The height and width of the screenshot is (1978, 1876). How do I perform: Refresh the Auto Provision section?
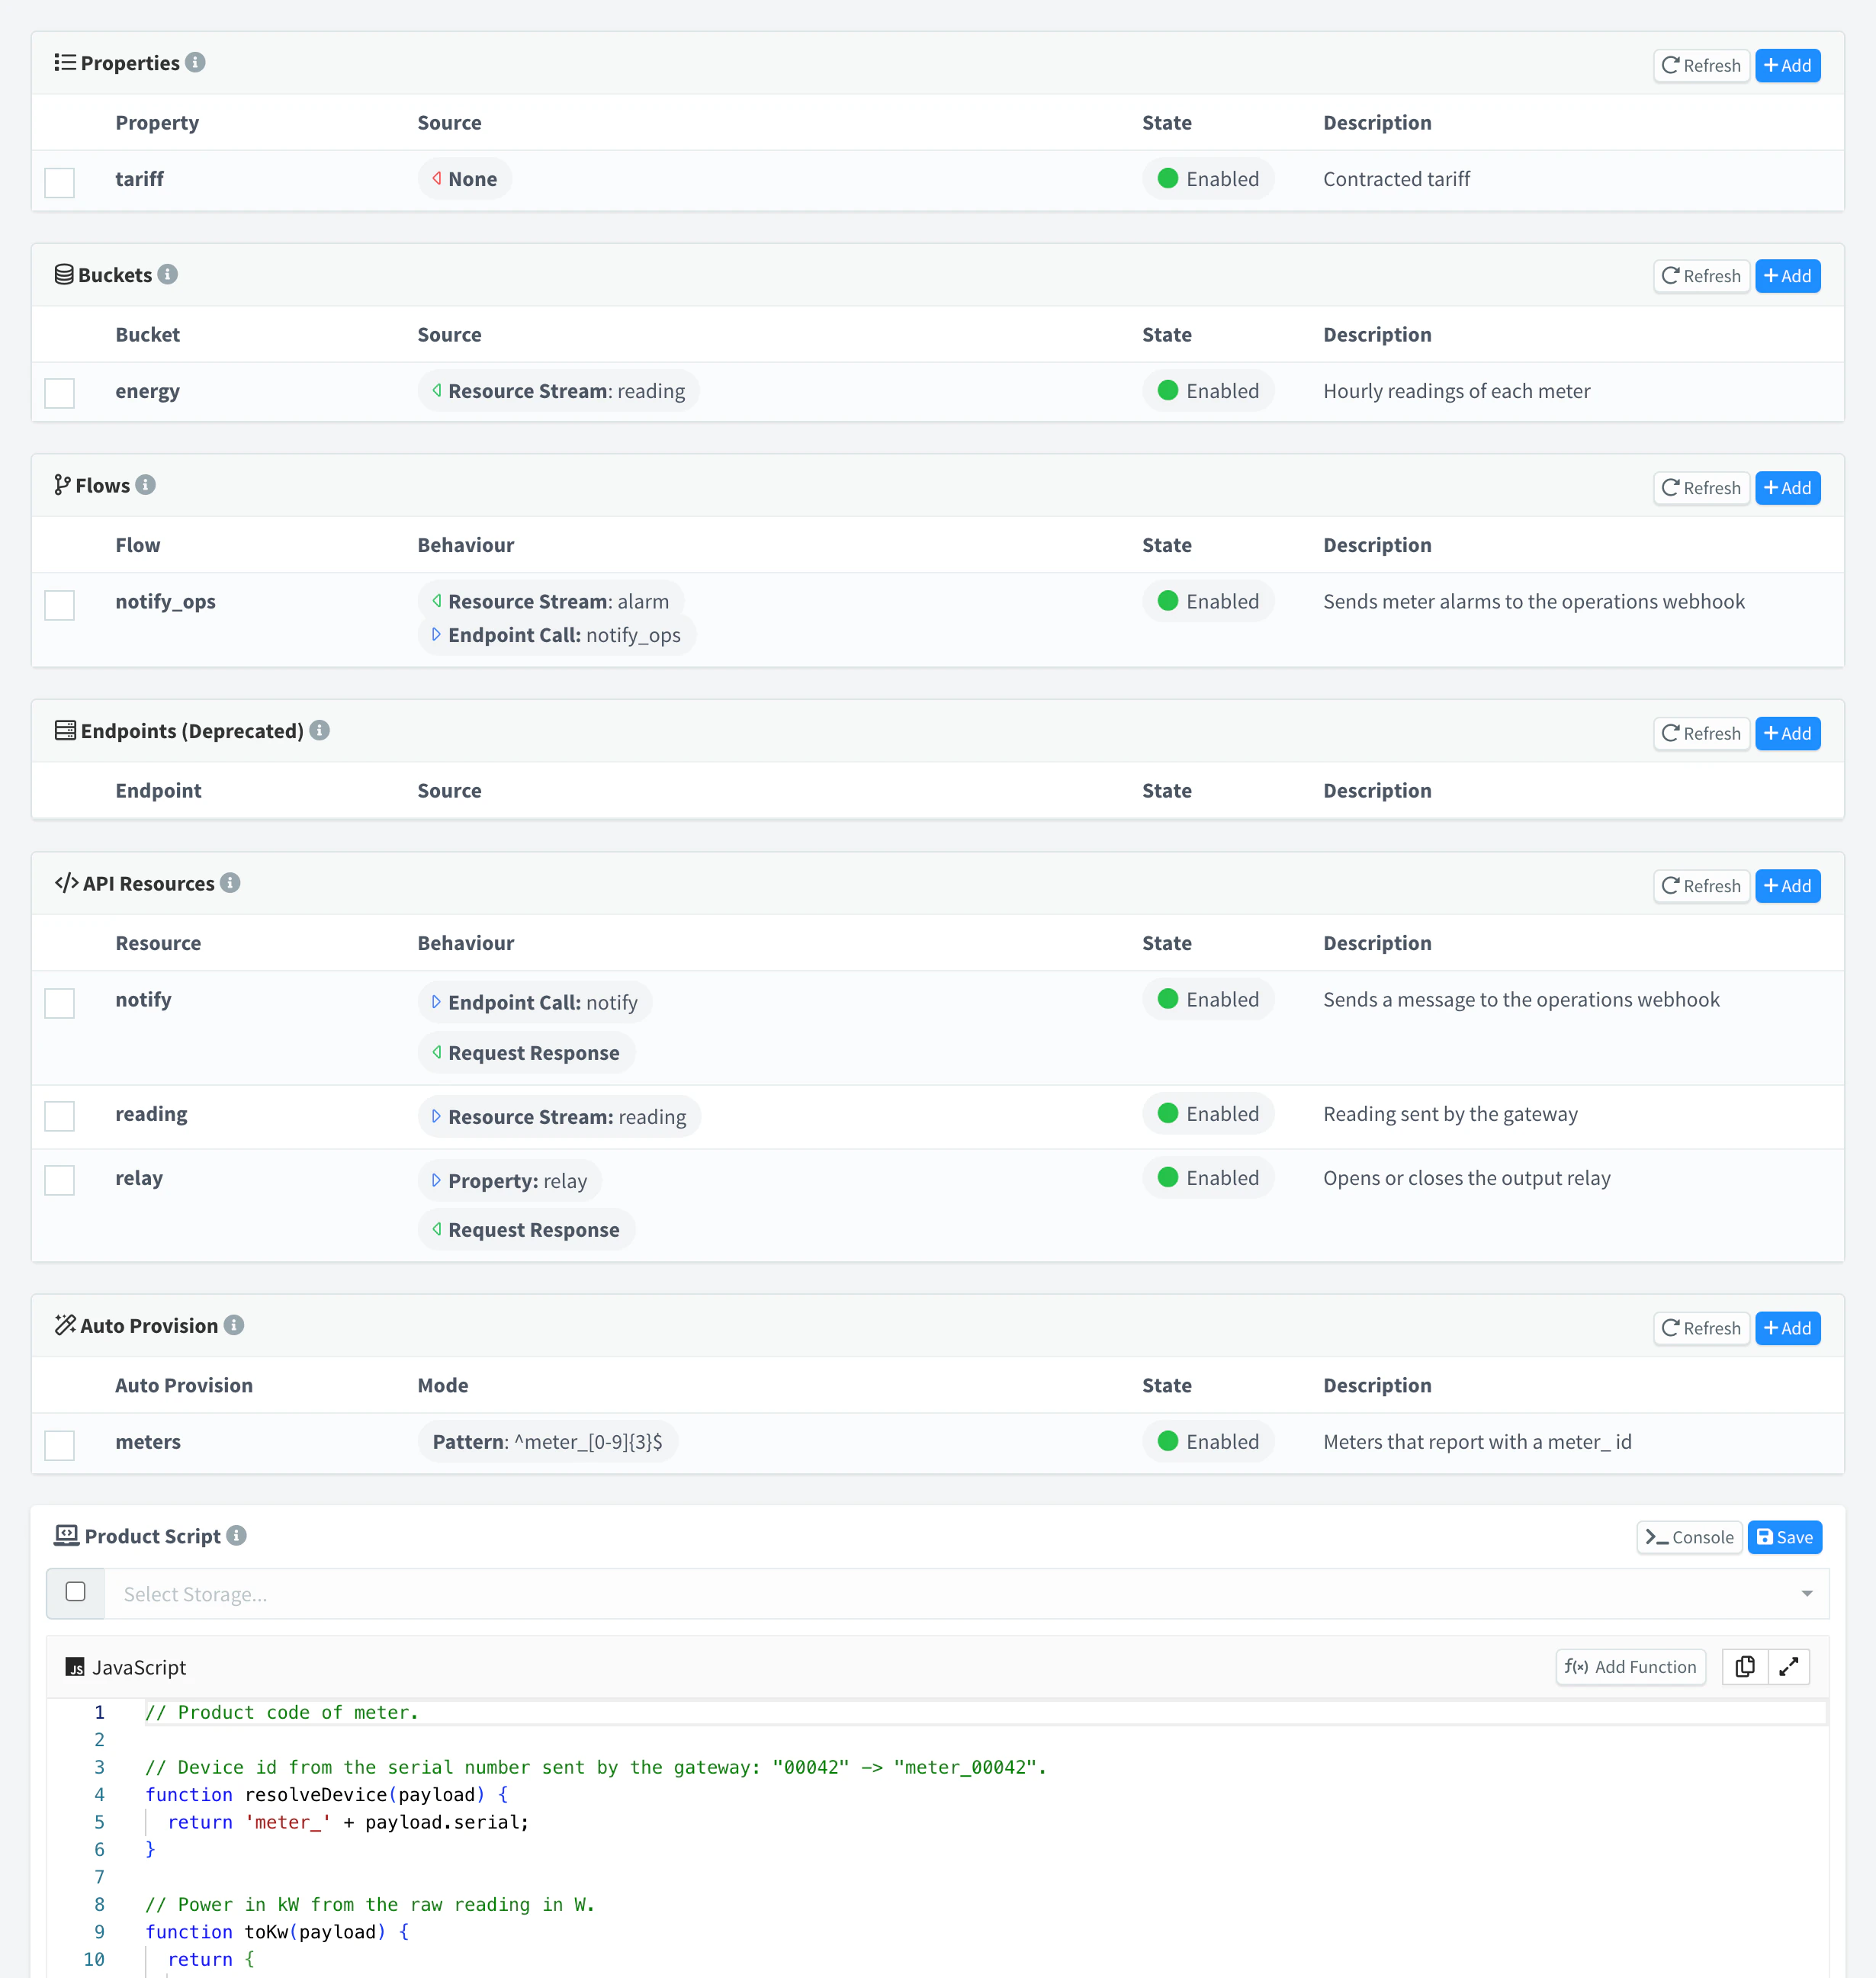coord(1702,1328)
